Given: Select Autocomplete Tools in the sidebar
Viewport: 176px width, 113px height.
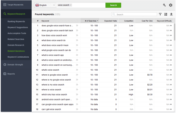Looking at the screenshot, I should pos(17,33).
